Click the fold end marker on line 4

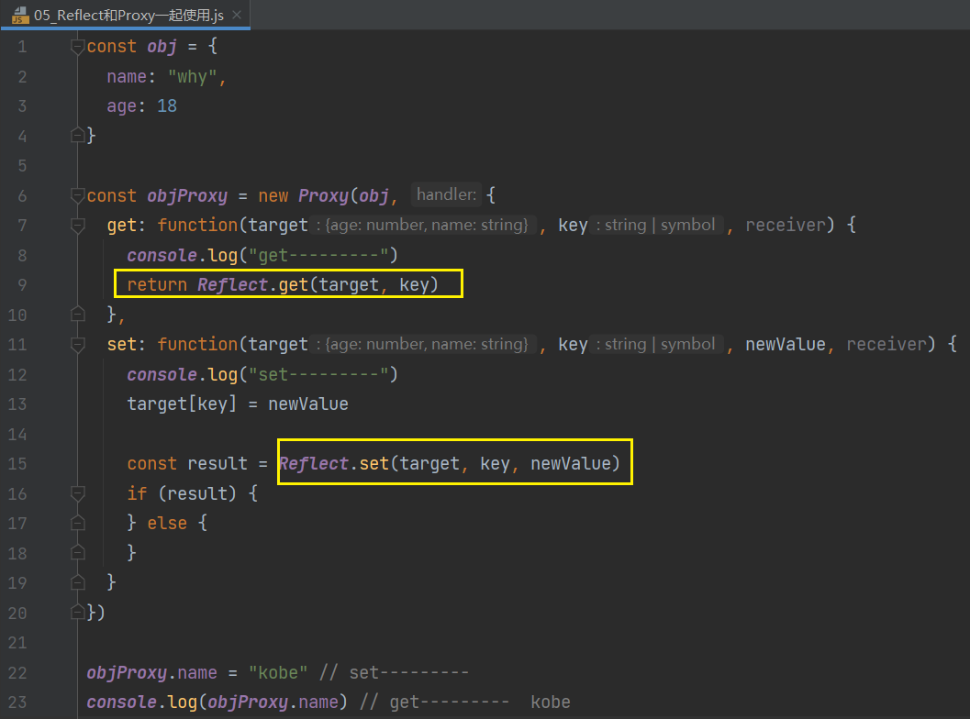77,135
